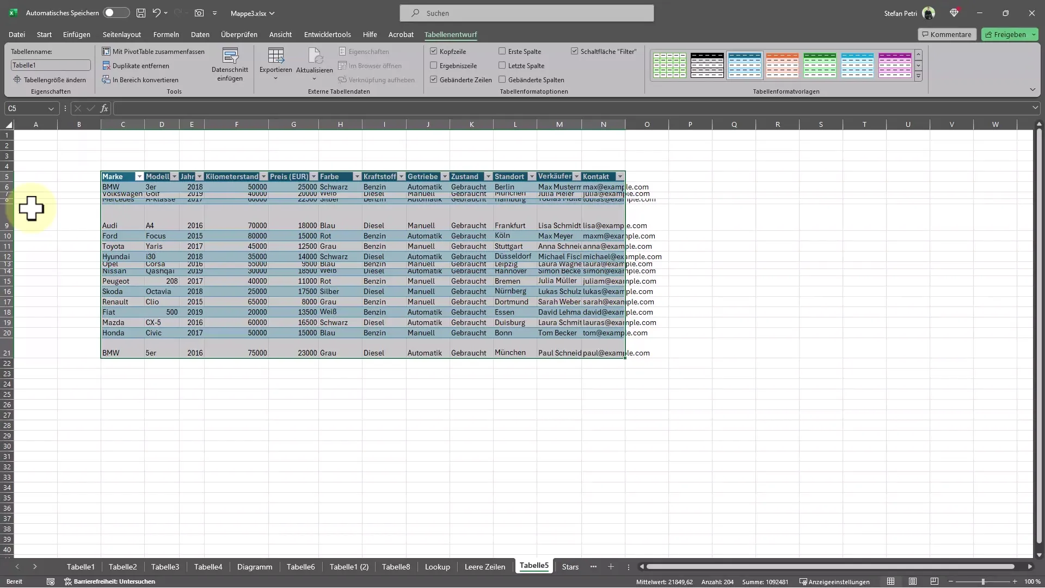1045x588 pixels.
Task: Open the Datei menu
Action: 17,34
